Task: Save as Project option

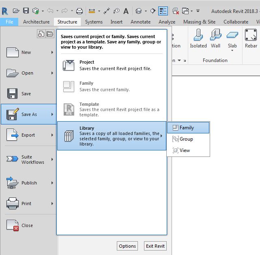Action: 112,65
